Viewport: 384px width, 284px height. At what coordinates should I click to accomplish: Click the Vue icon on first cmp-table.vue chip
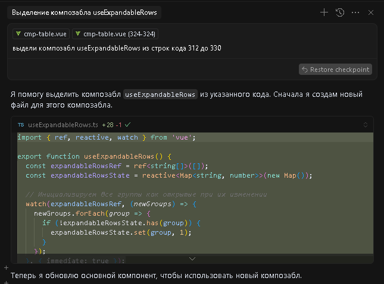point(18,34)
